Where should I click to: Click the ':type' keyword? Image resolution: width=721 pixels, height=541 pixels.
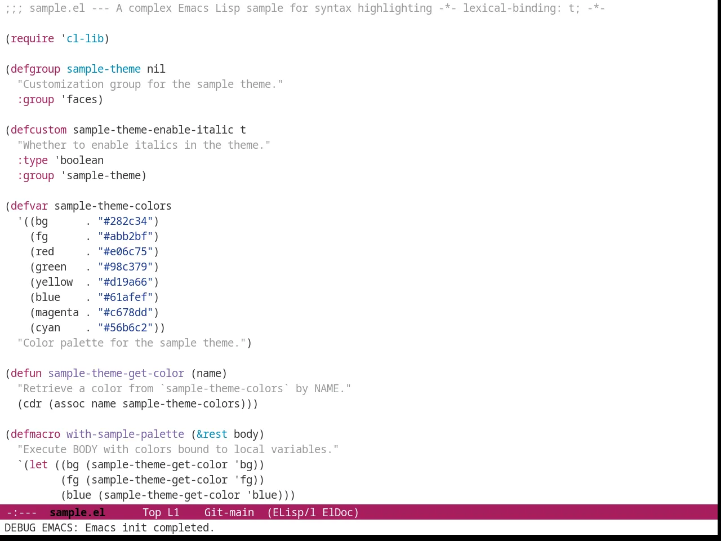(32, 160)
